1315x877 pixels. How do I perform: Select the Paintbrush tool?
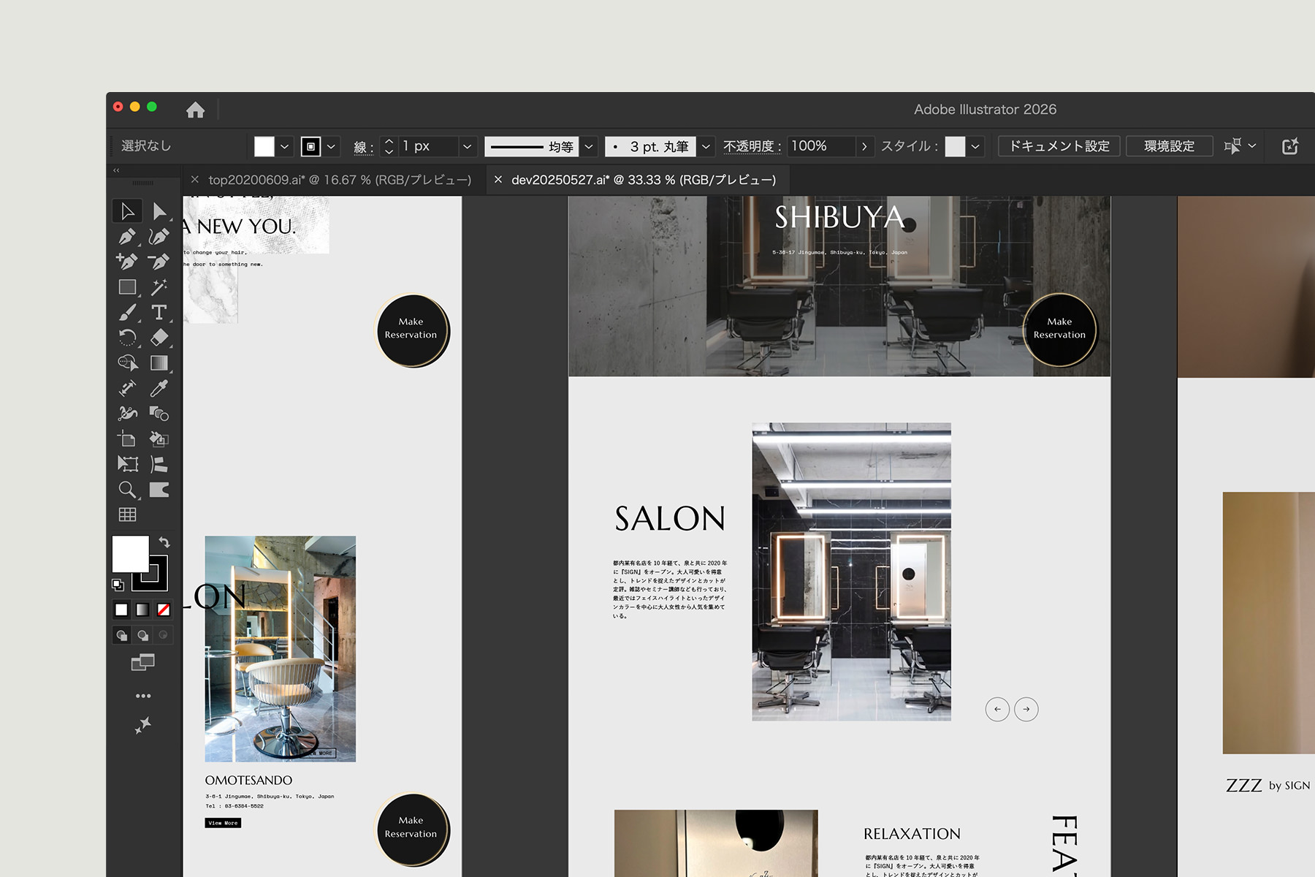click(128, 313)
